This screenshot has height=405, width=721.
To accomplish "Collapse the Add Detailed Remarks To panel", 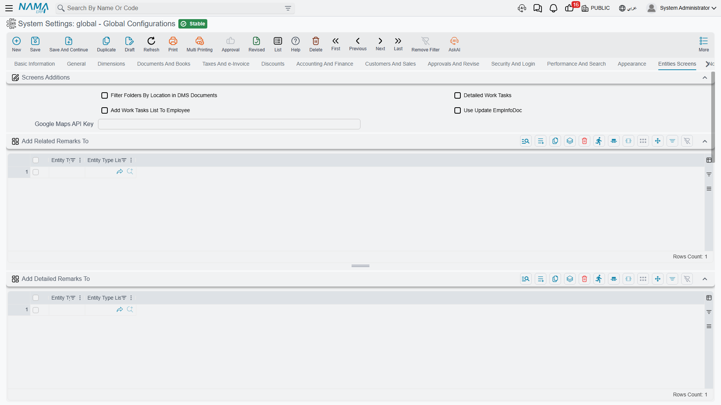I will (x=705, y=279).
